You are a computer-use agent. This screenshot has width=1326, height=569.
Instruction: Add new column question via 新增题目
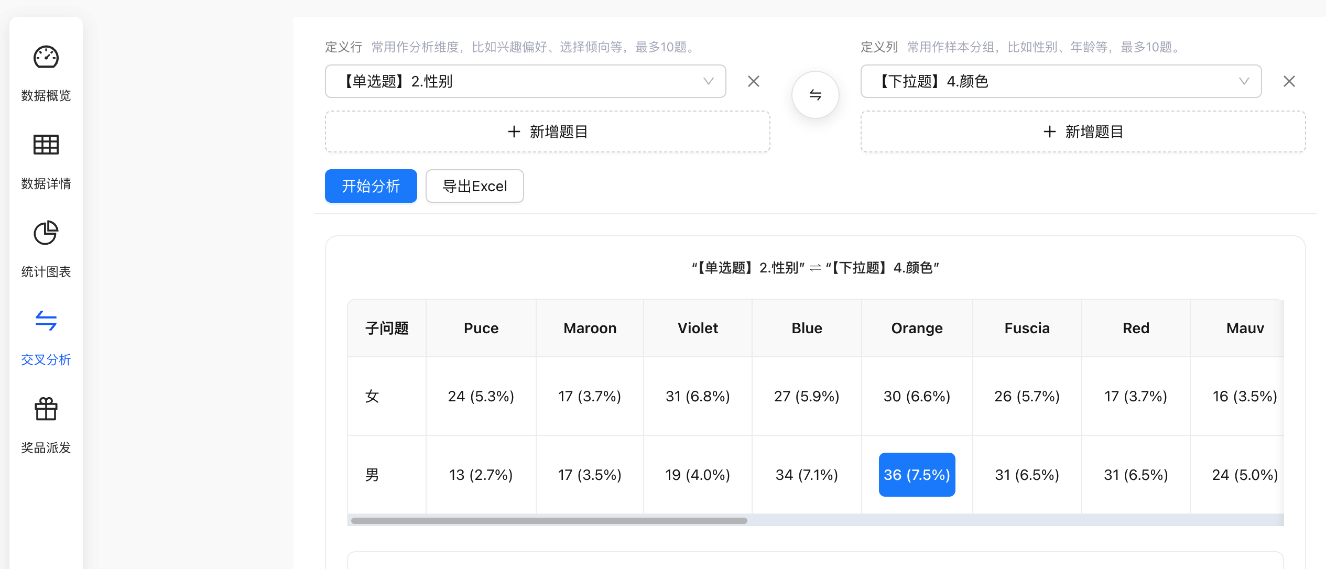coord(1083,132)
